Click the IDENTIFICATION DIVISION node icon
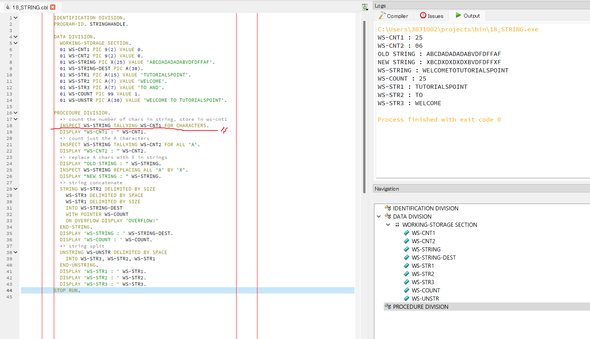This screenshot has width=590, height=339. 388,208
